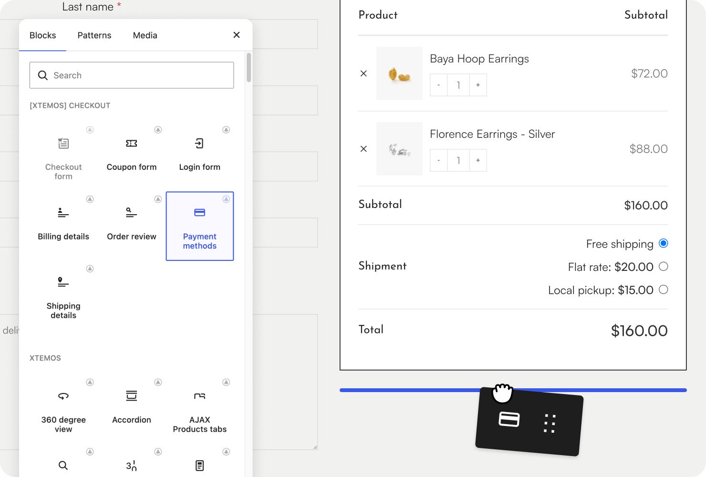Click the magnifier block icon in XTEMOS section
Screen dimensions: 706x477
[x=63, y=466]
